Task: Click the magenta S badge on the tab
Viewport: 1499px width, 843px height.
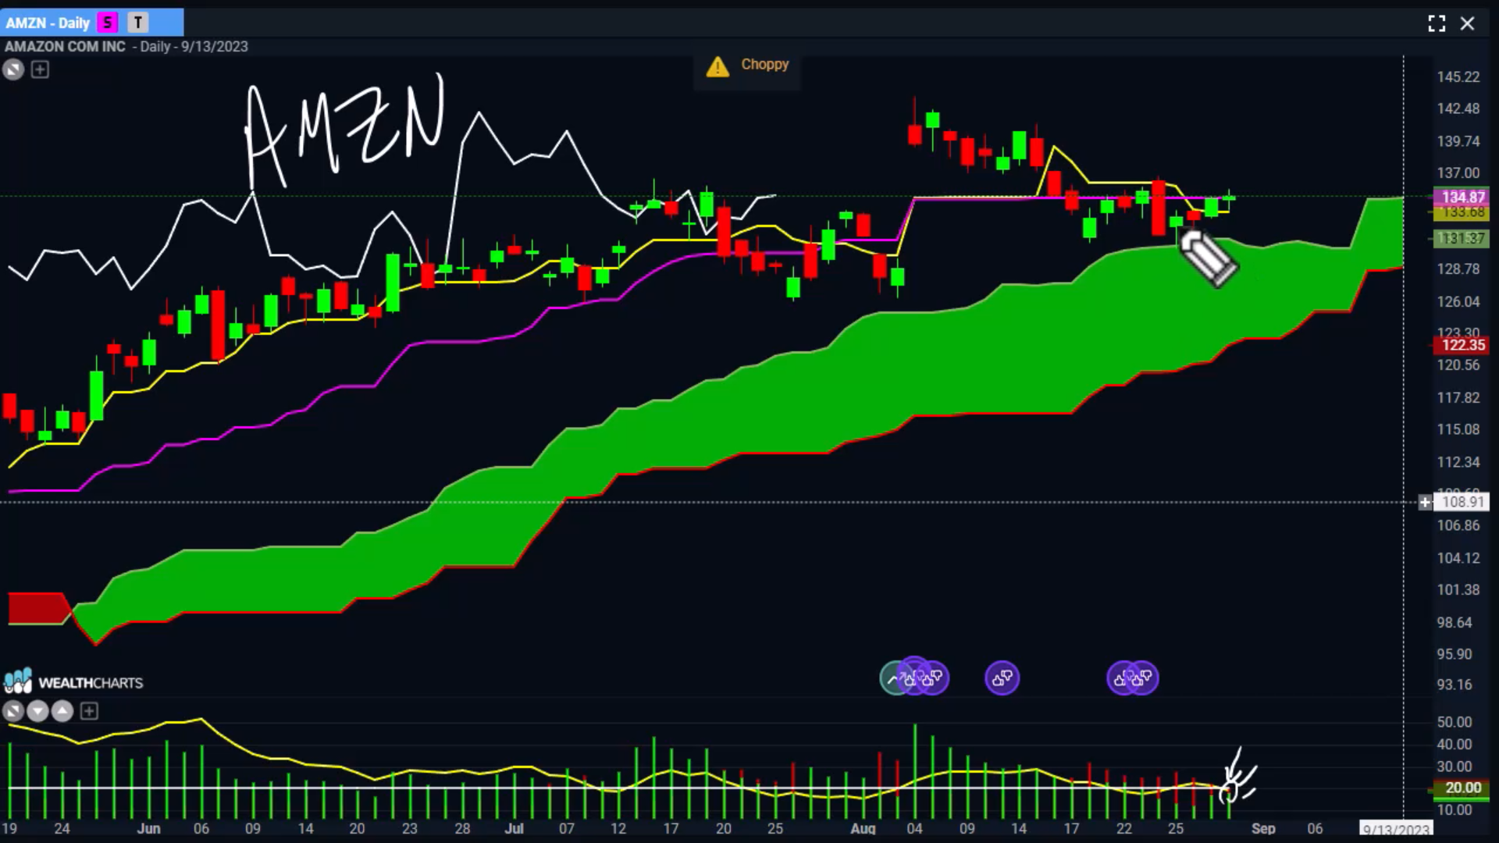Action: 108,23
